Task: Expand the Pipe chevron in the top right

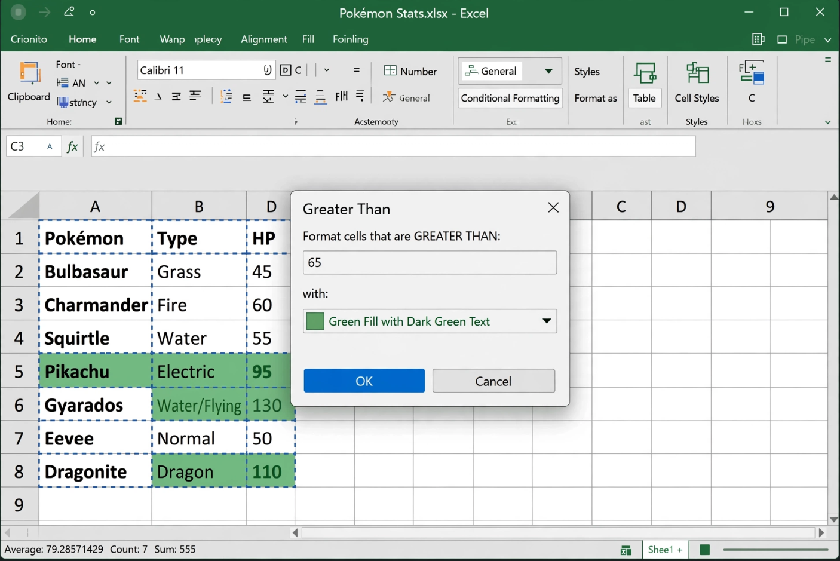Action: tap(827, 40)
